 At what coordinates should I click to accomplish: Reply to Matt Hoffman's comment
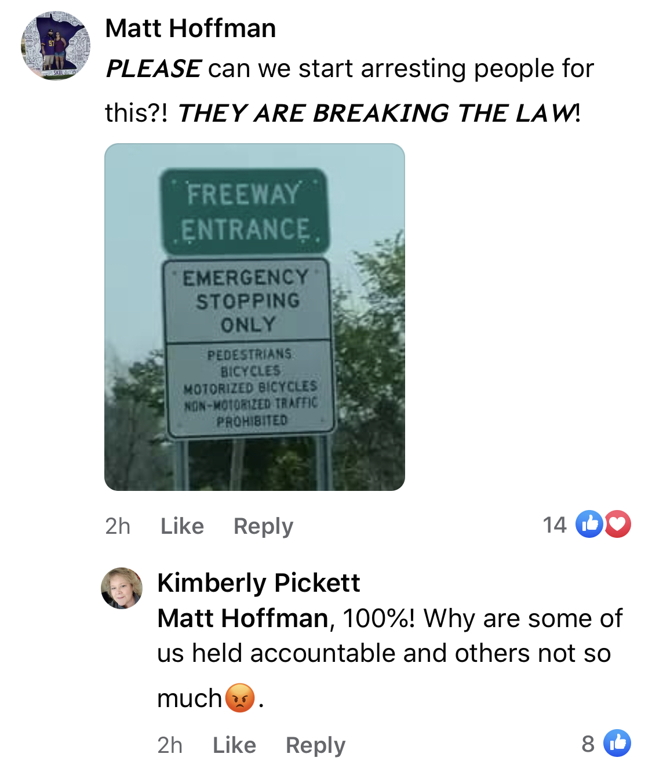click(263, 526)
